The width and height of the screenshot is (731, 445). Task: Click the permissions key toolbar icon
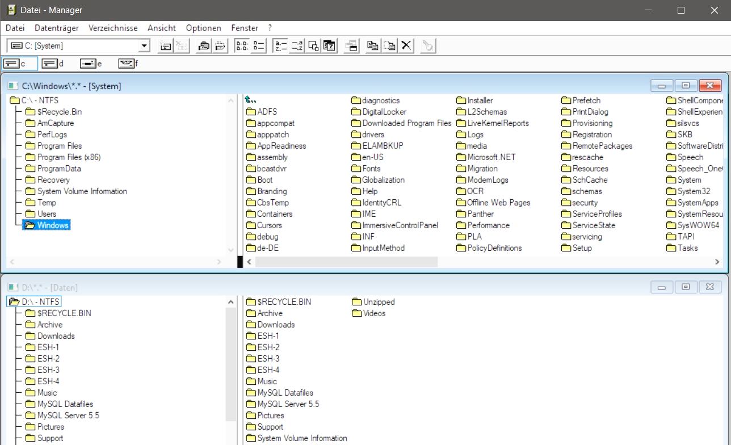[428, 46]
